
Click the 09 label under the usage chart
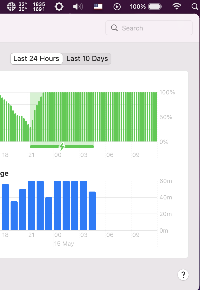tap(136, 235)
